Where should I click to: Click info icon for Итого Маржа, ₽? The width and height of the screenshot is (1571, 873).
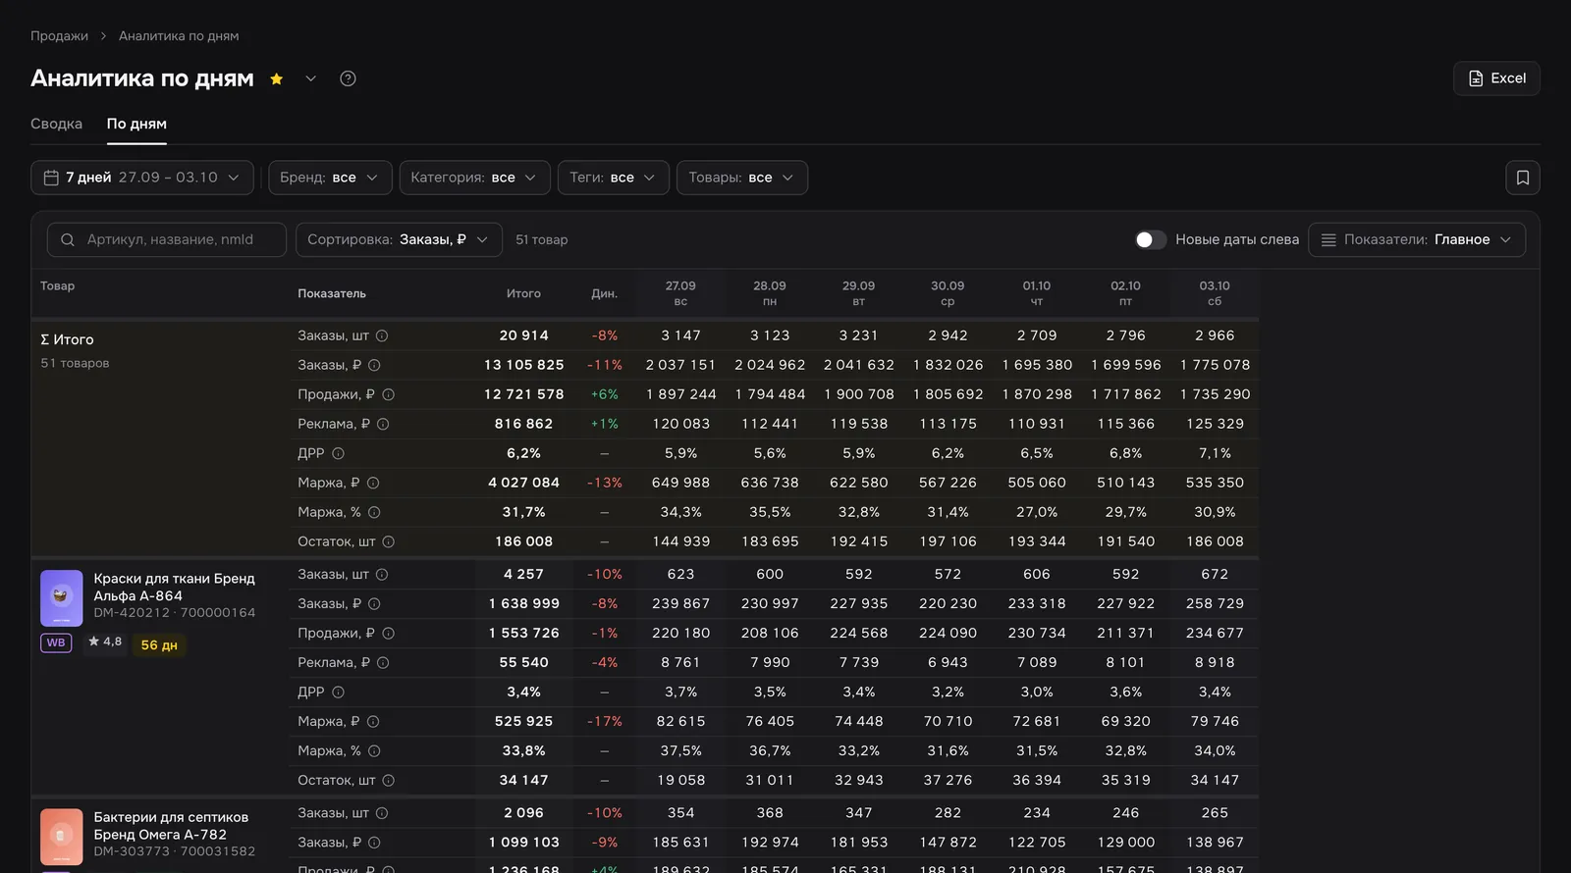click(x=373, y=483)
